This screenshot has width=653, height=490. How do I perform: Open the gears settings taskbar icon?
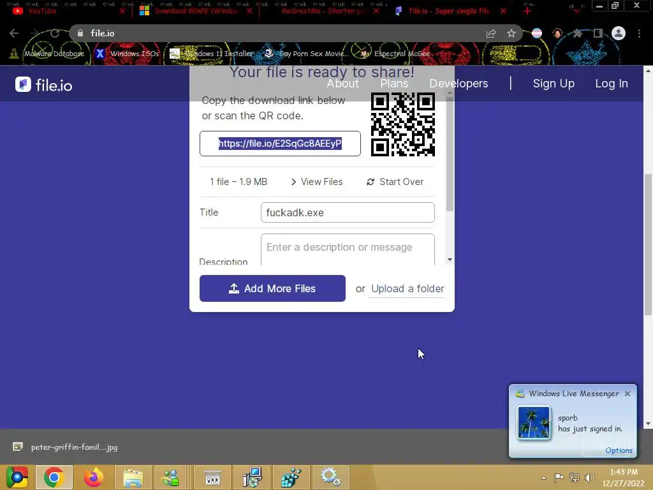click(x=331, y=477)
